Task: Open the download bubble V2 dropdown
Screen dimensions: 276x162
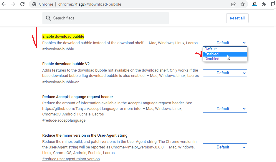Action: pyautogui.click(x=225, y=73)
